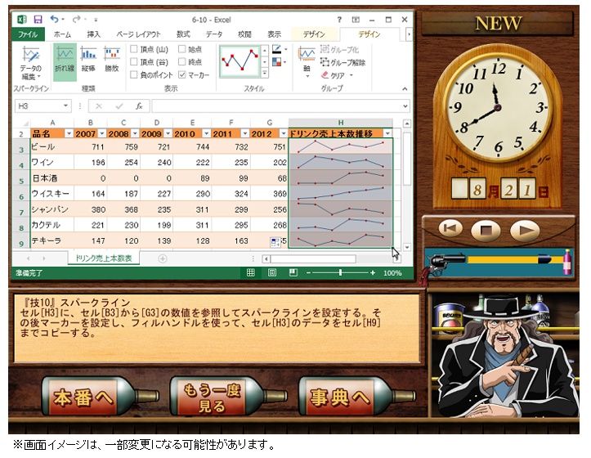This screenshot has width=591, height=458.
Task: Switch to the 挿入 (Insert) ribbon tab
Action: [94, 34]
